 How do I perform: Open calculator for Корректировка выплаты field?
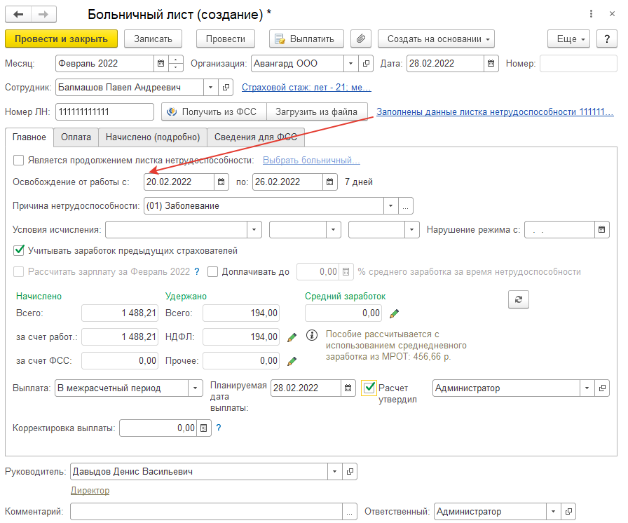(x=203, y=428)
